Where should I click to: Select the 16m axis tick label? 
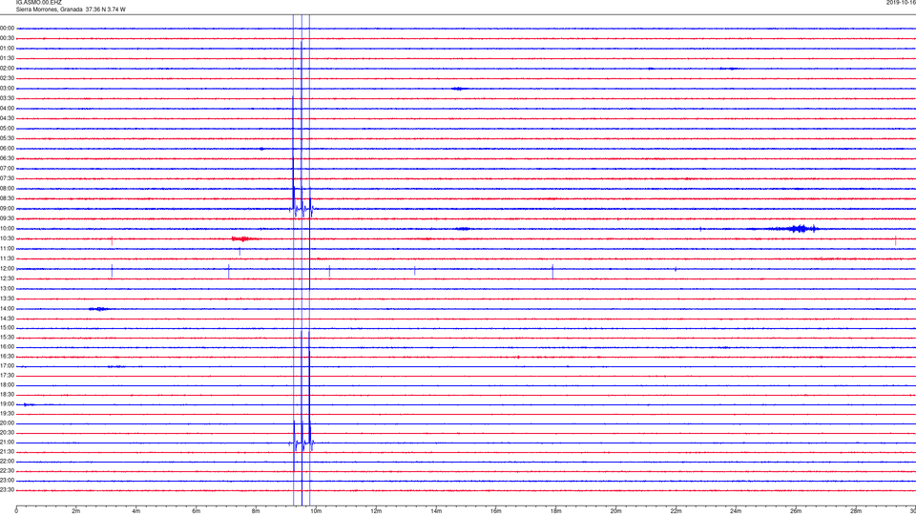(496, 511)
